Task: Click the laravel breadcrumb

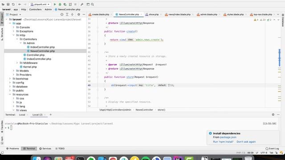Action: click(x=6, y=9)
